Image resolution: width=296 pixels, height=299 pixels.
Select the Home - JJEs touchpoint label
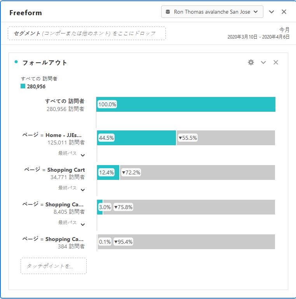pos(63,135)
